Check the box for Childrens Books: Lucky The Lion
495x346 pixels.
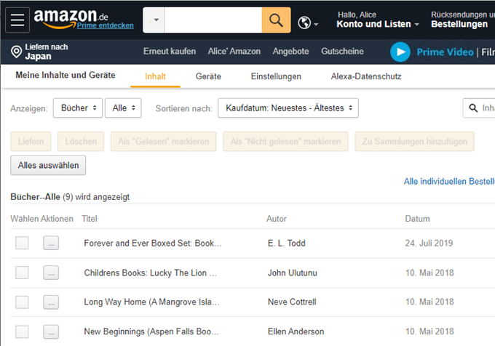[x=22, y=273]
